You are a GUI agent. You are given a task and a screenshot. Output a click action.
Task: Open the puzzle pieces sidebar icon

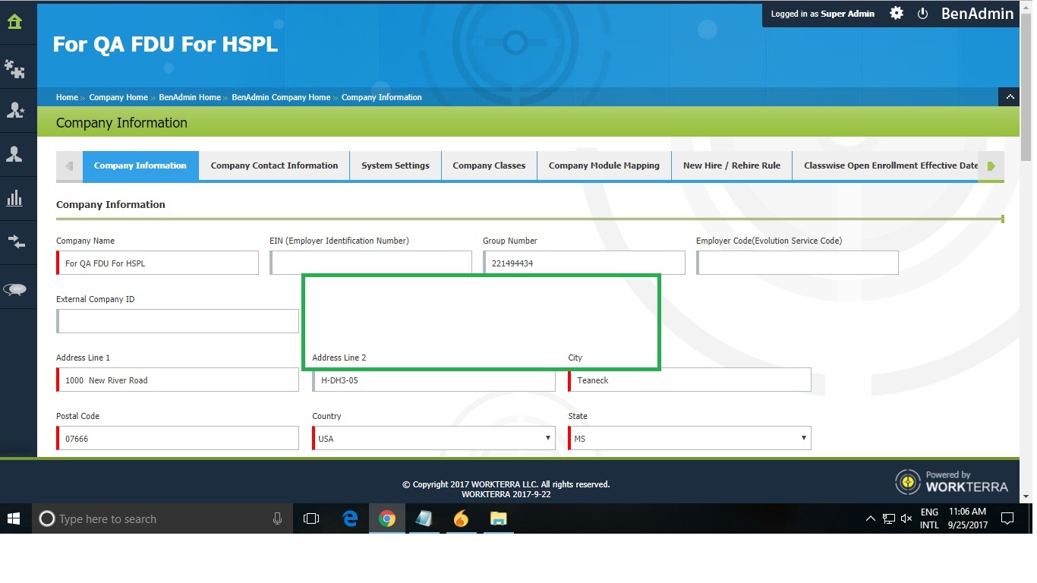click(14, 69)
